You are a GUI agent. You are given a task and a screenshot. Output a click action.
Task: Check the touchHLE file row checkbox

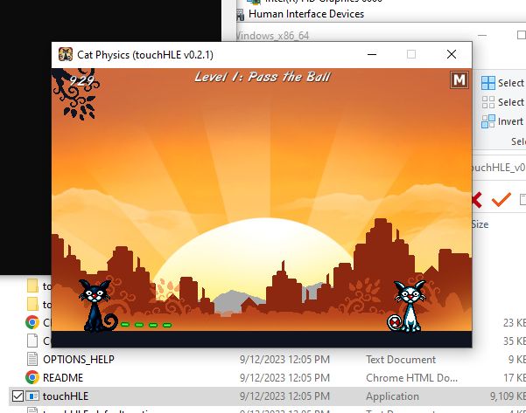pos(18,396)
